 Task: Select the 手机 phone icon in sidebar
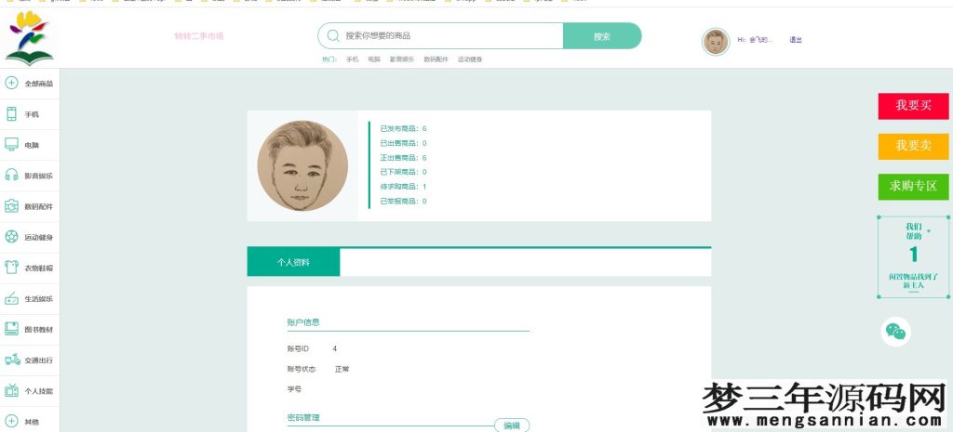click(11, 113)
